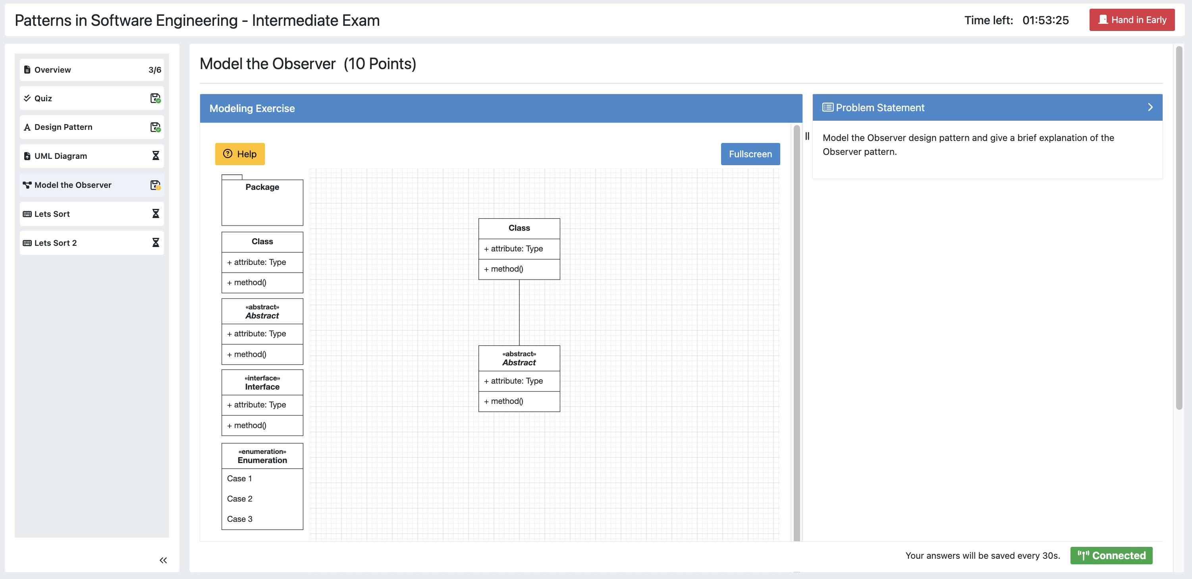Image resolution: width=1192 pixels, height=579 pixels.
Task: Click the canvas Class method() row
Action: [x=519, y=269]
